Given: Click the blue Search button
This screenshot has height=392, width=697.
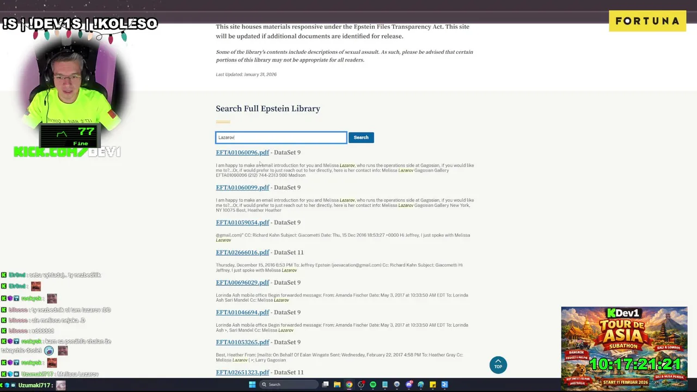Looking at the screenshot, I should pyautogui.click(x=361, y=137).
